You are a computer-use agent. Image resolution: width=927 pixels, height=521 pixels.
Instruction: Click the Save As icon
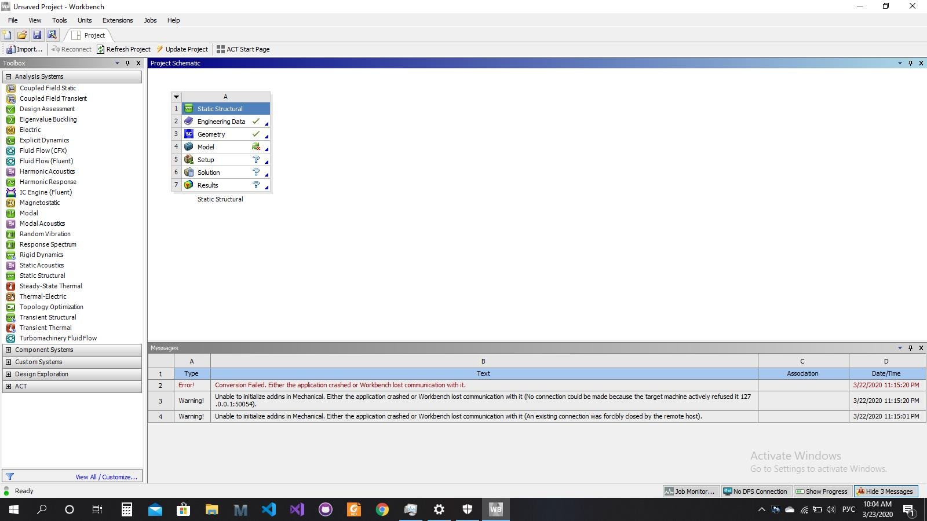point(52,35)
